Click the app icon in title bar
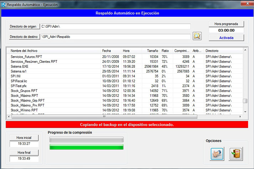Screen dimensions: 254x169 click(4, 4)
